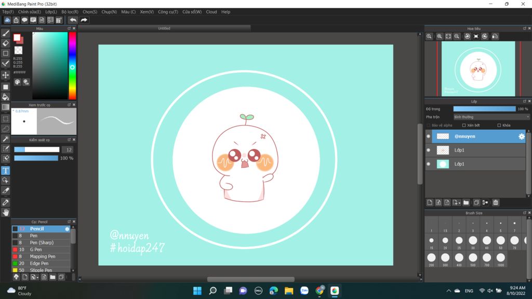Click the Navigator preview thumbnail
The width and height of the screenshot is (532, 299).
click(478, 69)
